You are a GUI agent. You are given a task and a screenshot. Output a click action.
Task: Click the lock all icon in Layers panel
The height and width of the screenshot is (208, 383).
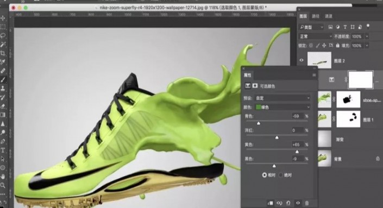tap(337, 46)
